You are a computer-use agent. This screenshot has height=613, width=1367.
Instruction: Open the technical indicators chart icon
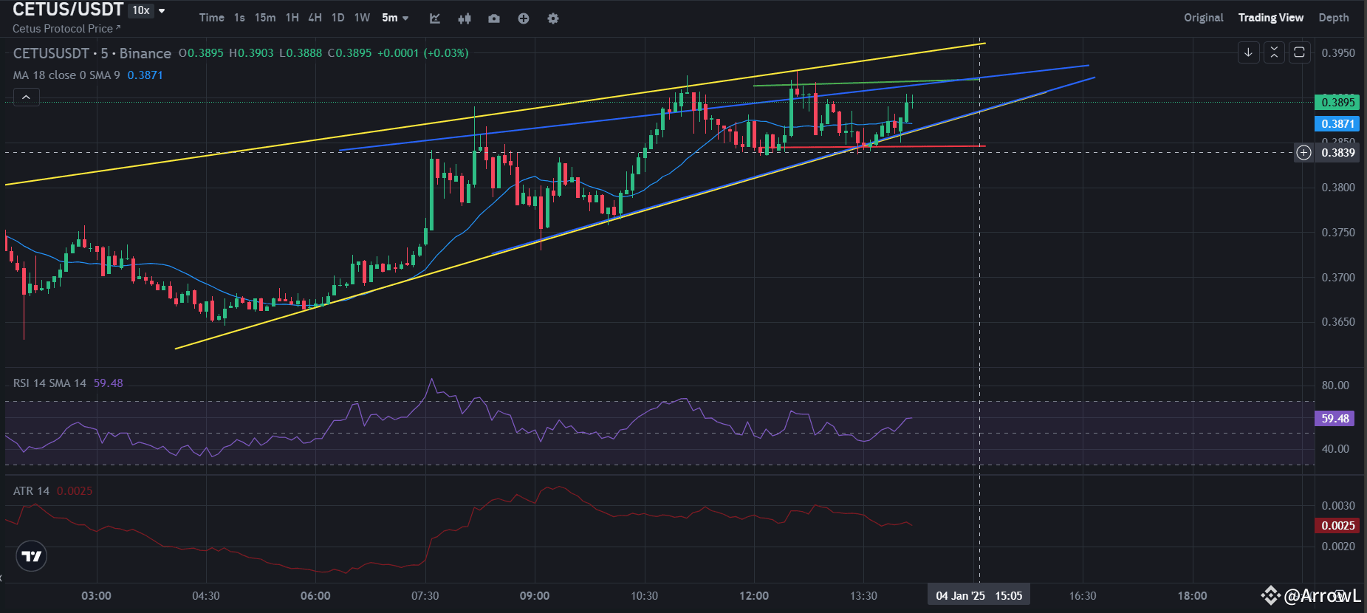tap(435, 18)
